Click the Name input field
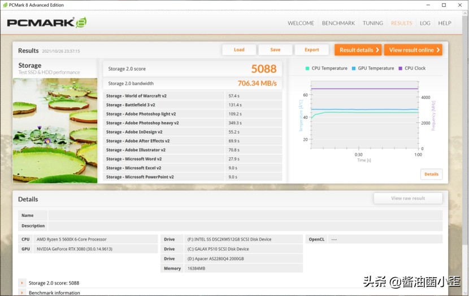469x296 pixels. tap(245, 216)
